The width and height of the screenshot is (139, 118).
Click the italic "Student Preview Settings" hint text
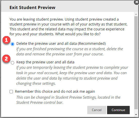(68, 100)
